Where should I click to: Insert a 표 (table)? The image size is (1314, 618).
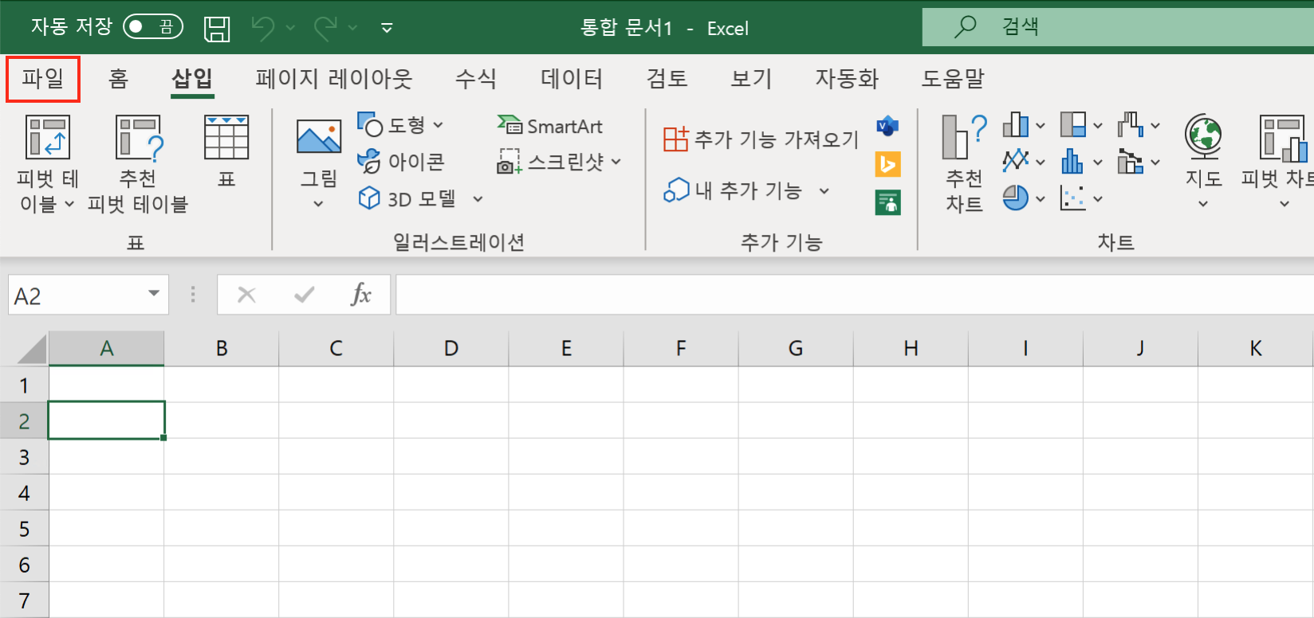coord(226,151)
